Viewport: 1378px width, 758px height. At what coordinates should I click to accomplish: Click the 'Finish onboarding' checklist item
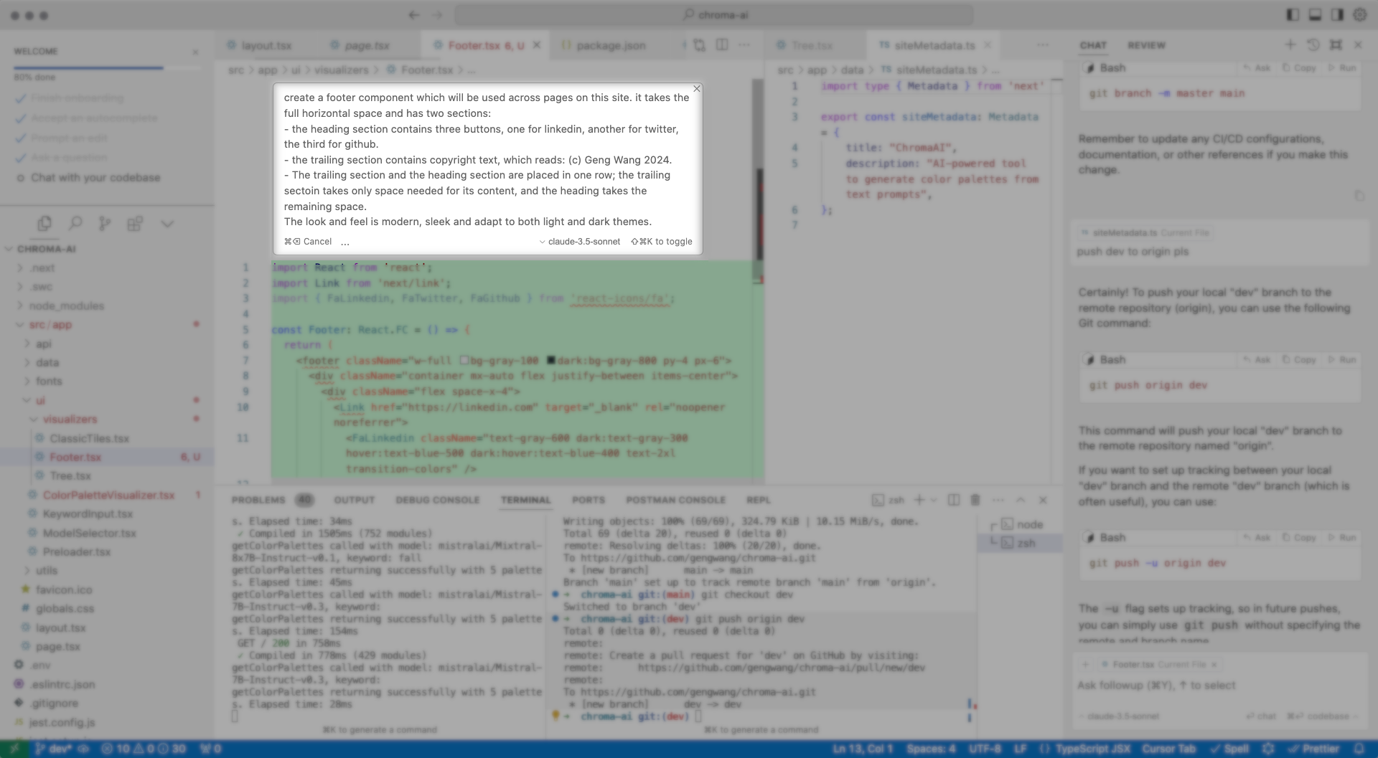click(x=77, y=98)
